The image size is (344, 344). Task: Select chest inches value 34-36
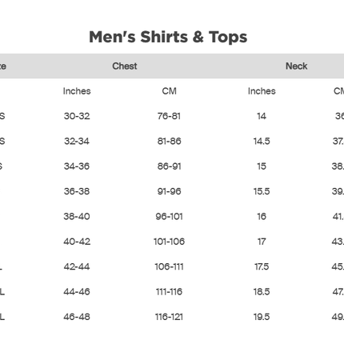(77, 166)
